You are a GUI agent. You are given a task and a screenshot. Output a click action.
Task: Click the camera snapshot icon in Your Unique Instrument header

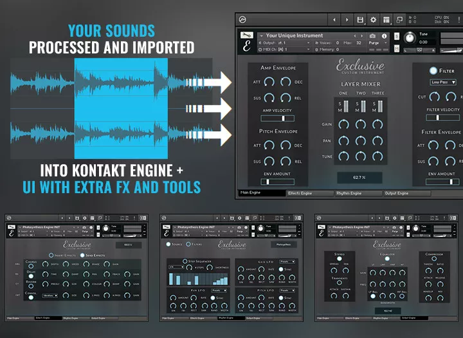(x=372, y=36)
